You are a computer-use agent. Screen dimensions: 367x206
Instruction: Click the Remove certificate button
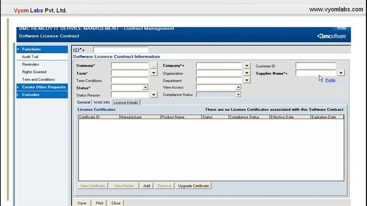coord(165,186)
